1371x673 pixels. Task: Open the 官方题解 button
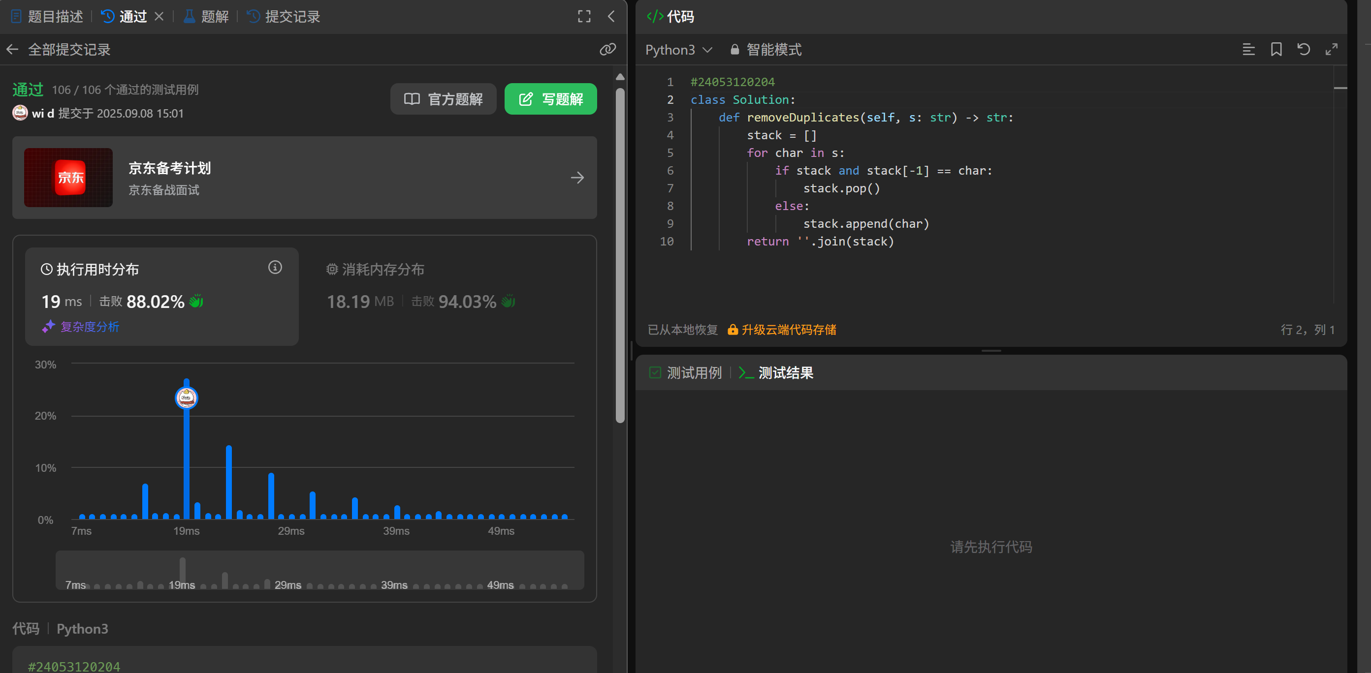[443, 99]
